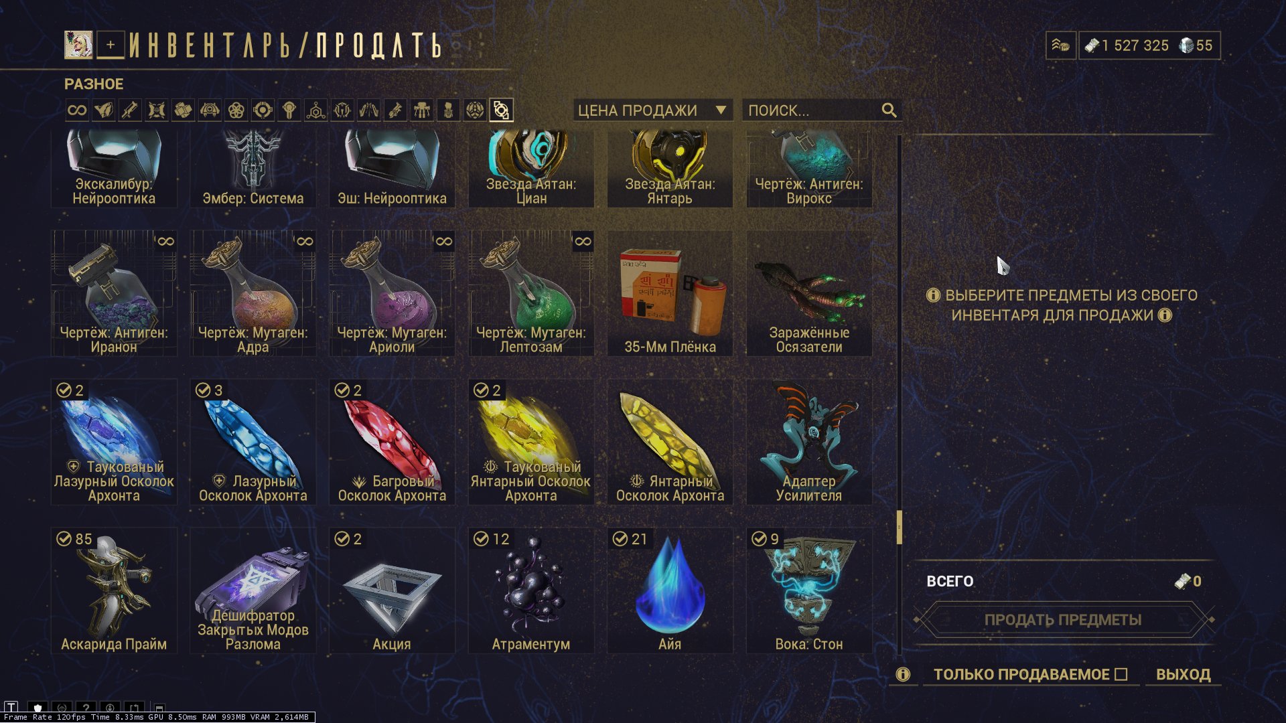Select Аскарида Прайм item with 85 count
Image resolution: width=1286 pixels, height=723 pixels.
[x=114, y=590]
